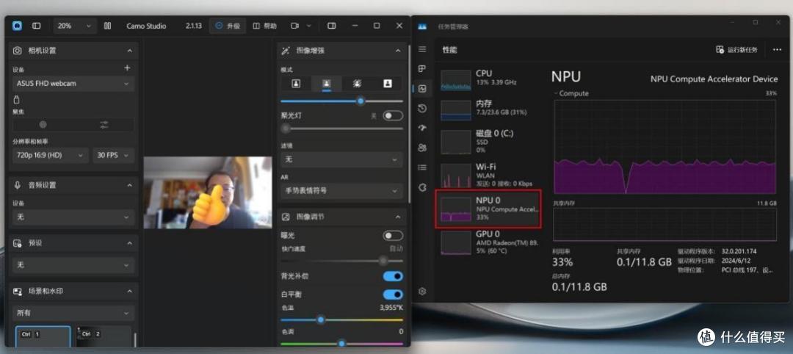Open the presets 无 dropdown
The width and height of the screenshot is (793, 354).
74,264
